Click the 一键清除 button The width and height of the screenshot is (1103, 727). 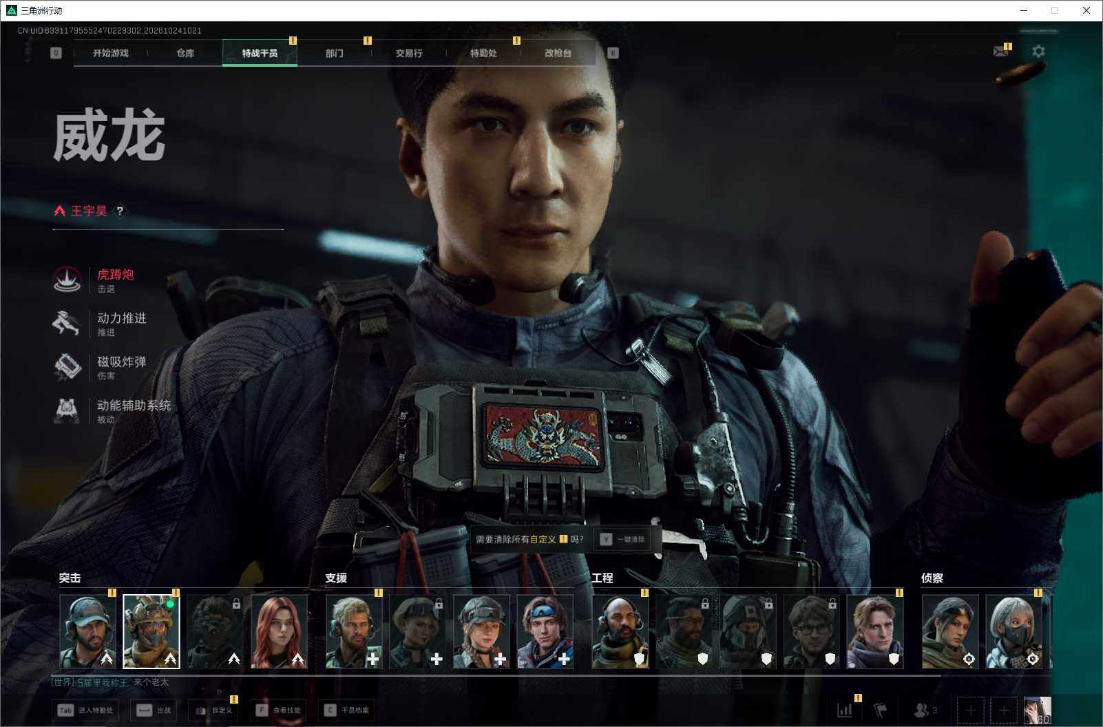click(x=622, y=539)
